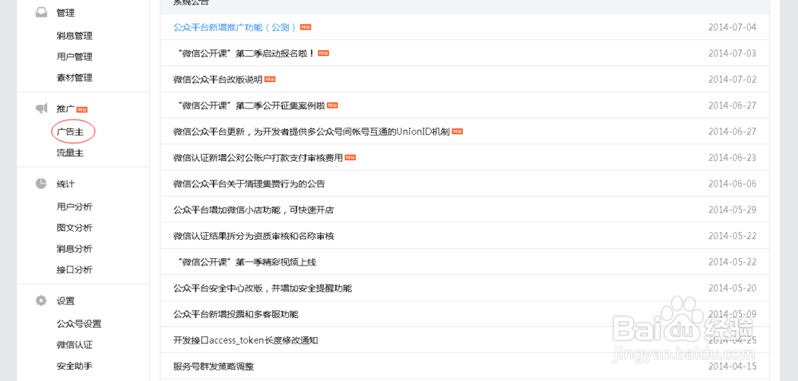798x381 pixels.
Task: Click the 设置 gear icon
Action: 41,300
